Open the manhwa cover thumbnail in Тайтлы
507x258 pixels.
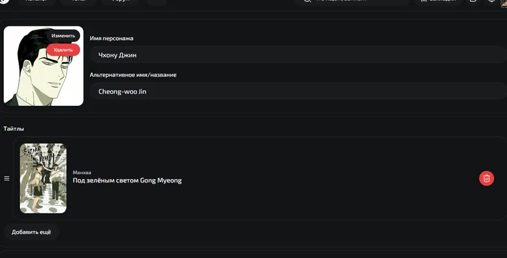click(x=43, y=178)
